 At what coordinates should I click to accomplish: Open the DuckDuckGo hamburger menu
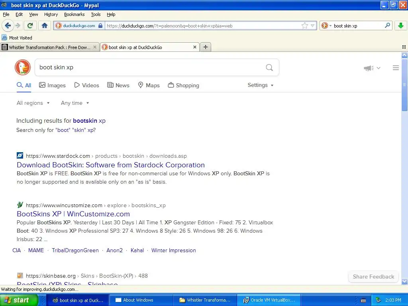coord(396,68)
